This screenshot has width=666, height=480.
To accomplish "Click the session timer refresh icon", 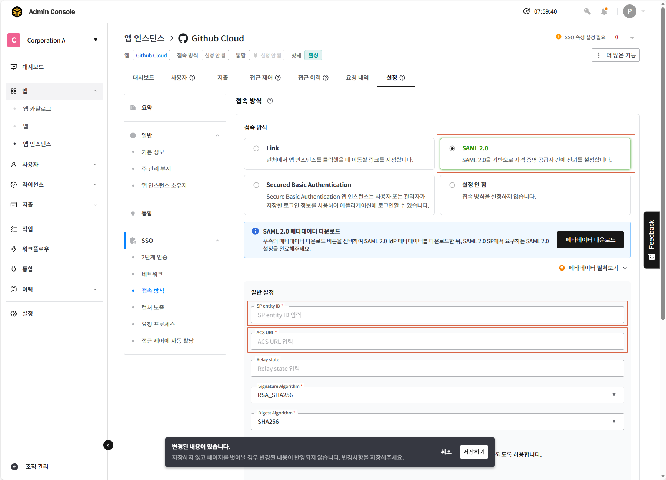I will [526, 11].
